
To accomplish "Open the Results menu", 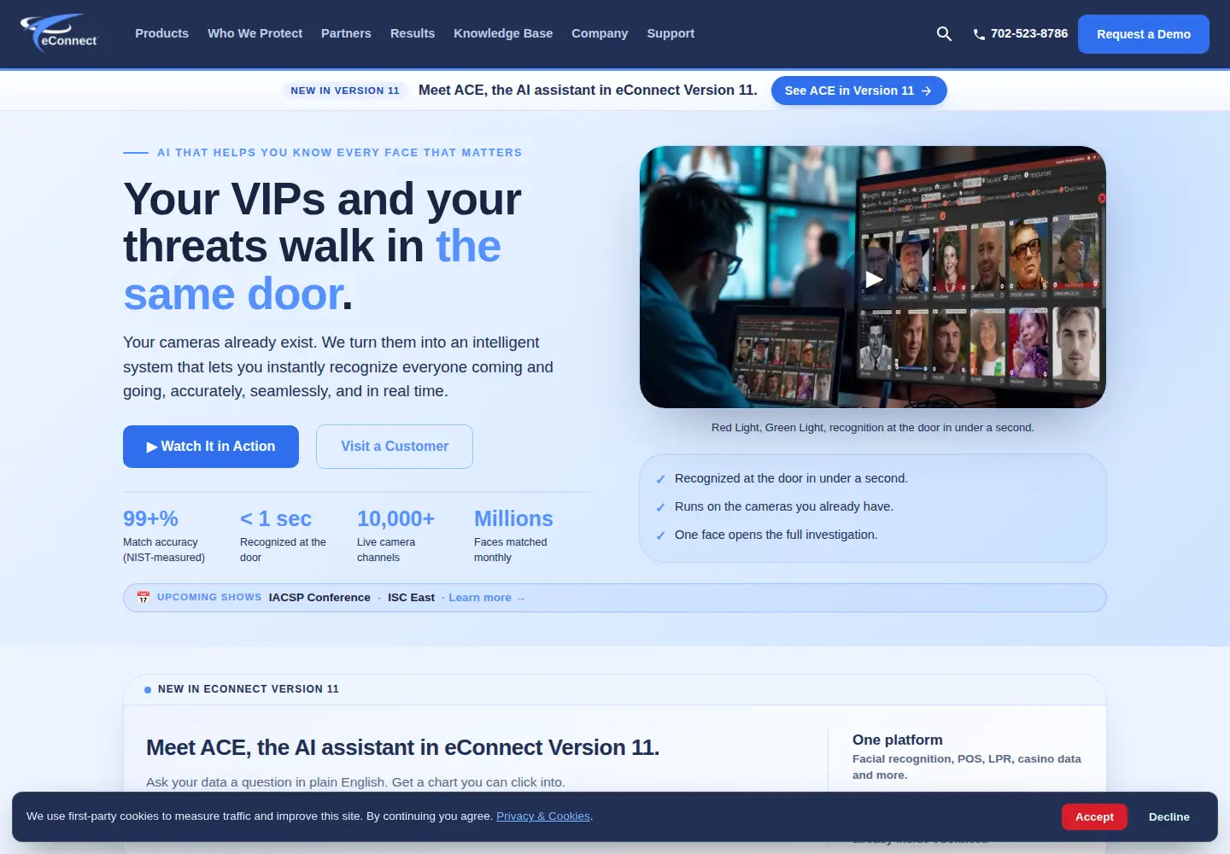I will (413, 33).
